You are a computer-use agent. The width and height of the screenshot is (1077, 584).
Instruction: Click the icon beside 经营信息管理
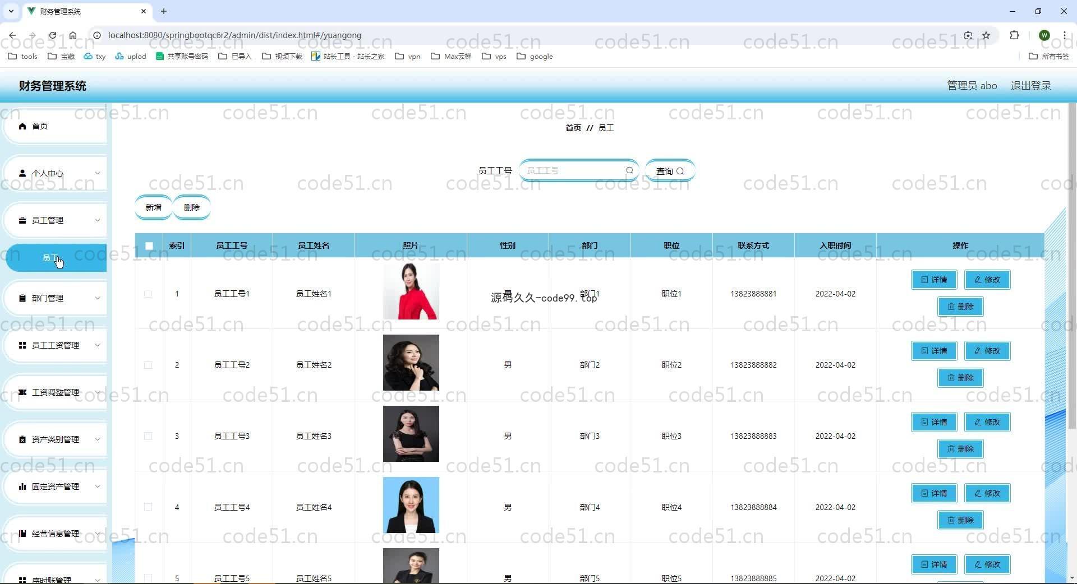coord(22,534)
